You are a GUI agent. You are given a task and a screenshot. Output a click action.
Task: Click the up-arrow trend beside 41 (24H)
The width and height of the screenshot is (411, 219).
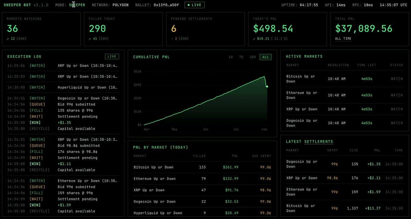[x=90, y=39]
